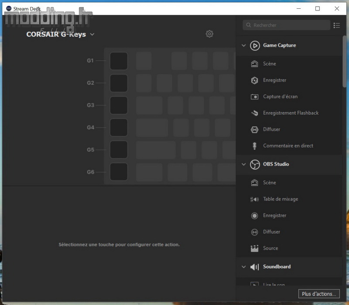Click the Game Capture Enregistrer icon
Screen dimensions: 349x305
click(254, 80)
